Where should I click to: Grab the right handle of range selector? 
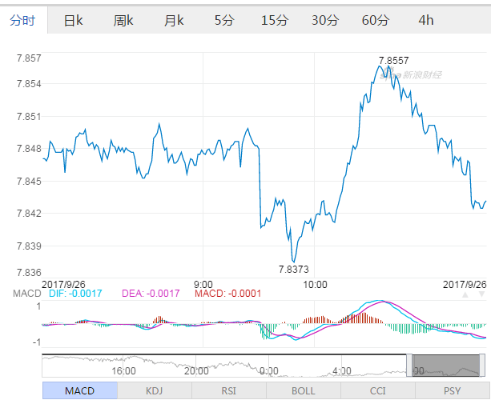tap(482, 366)
